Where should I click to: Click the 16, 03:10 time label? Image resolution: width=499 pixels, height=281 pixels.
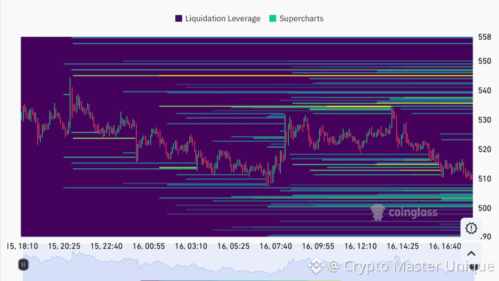(x=191, y=246)
